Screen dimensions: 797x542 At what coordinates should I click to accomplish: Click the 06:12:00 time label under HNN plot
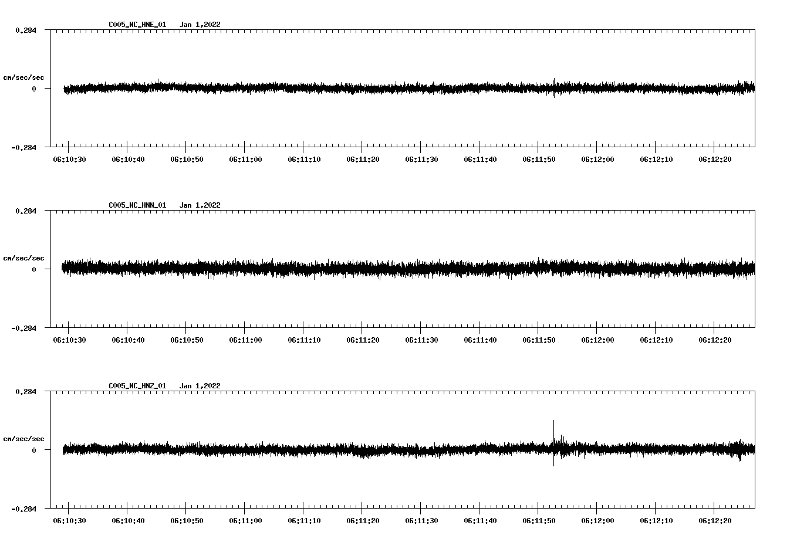pyautogui.click(x=597, y=340)
